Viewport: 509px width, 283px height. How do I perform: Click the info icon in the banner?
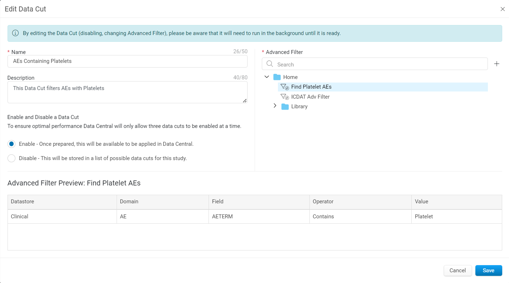(x=15, y=33)
